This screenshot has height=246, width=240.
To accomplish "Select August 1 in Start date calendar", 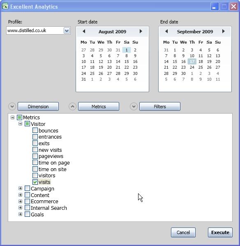I will tap(127, 50).
